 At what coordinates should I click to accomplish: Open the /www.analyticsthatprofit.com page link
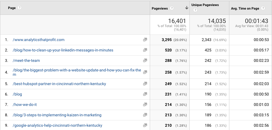point(39,40)
